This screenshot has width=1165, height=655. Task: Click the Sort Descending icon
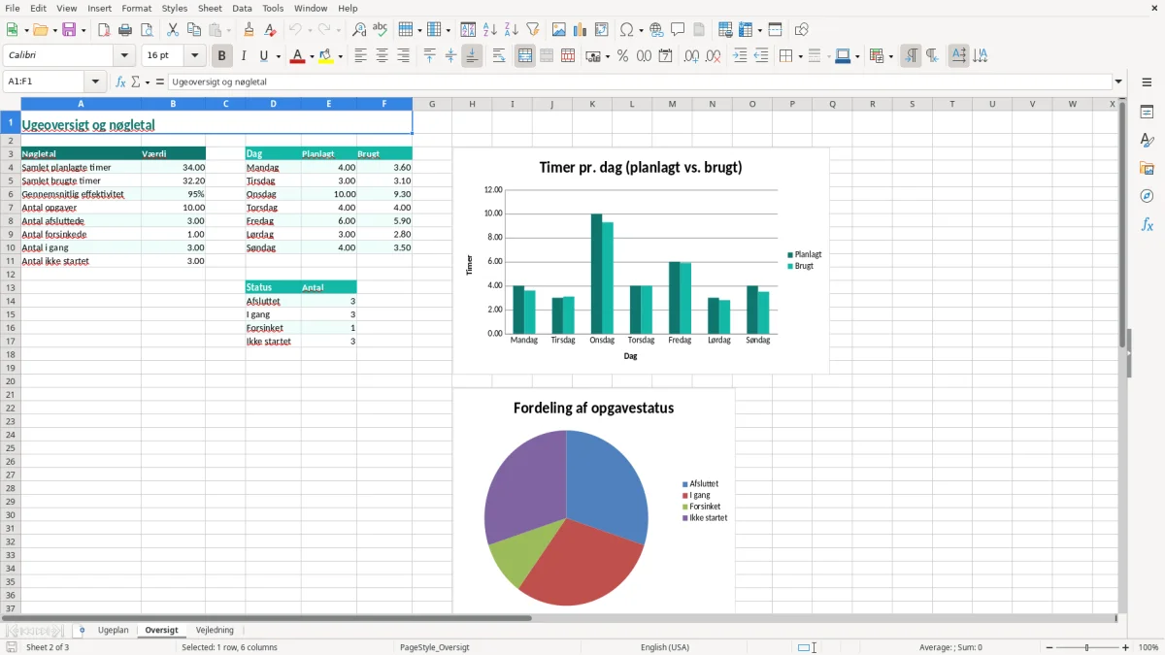(512, 30)
